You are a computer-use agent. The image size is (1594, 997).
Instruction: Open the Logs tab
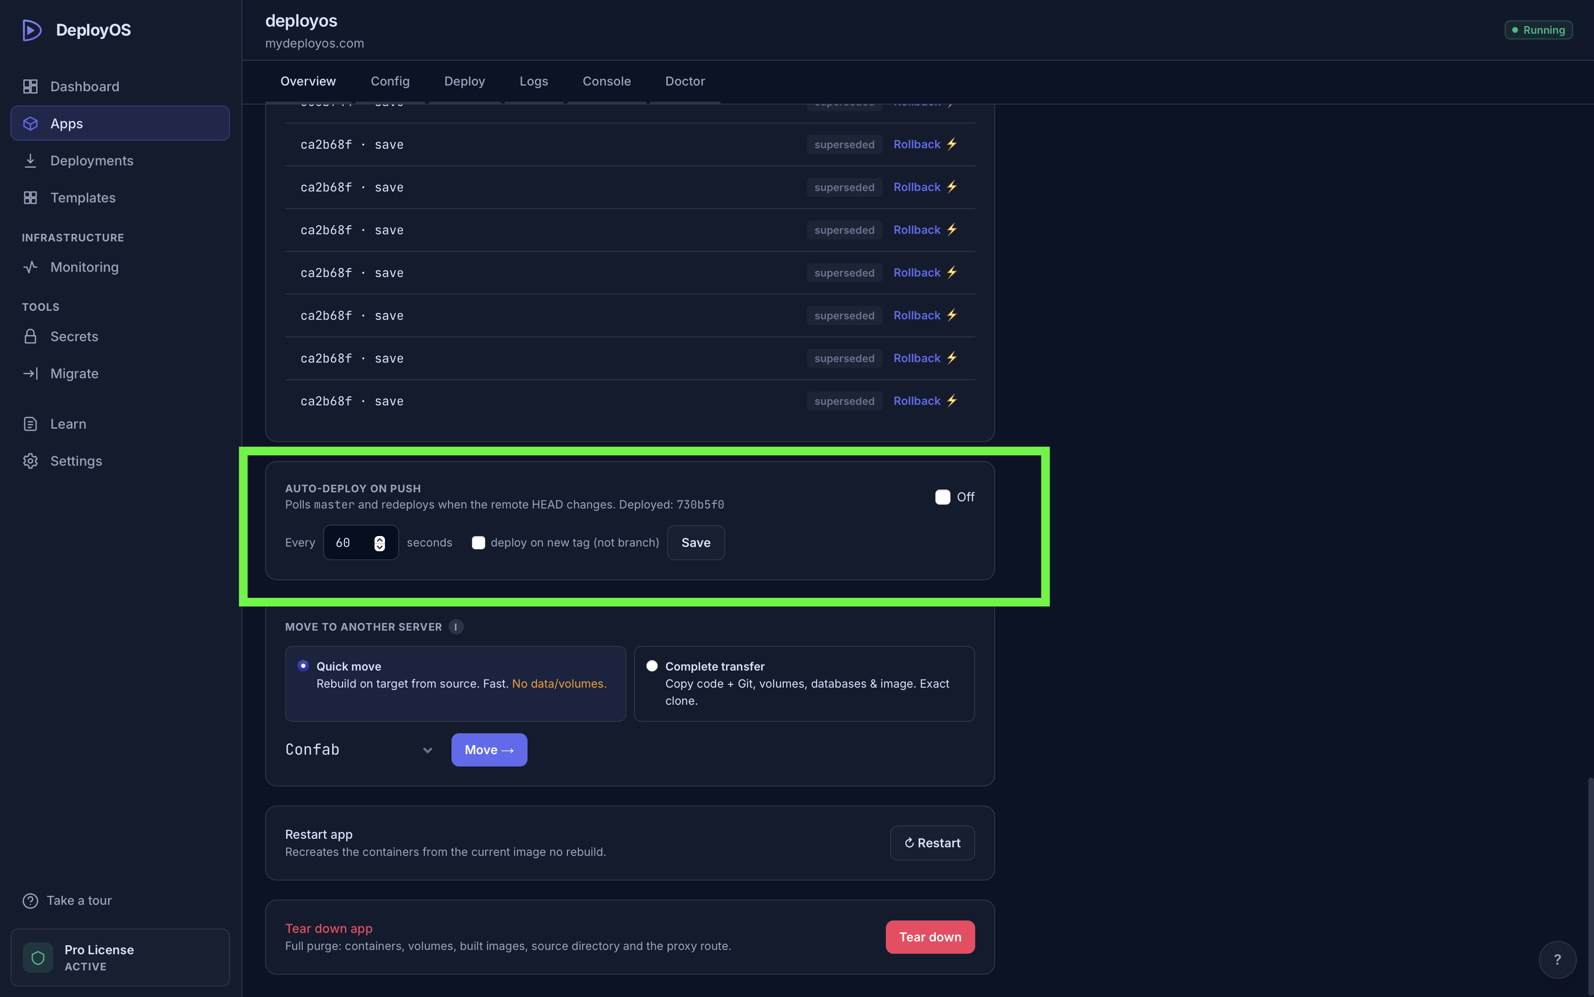click(x=534, y=81)
